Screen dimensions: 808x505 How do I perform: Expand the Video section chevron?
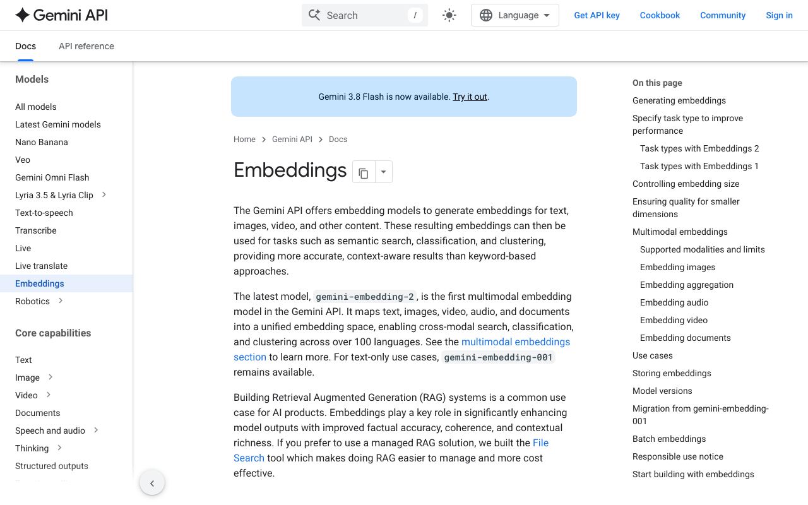coord(49,395)
